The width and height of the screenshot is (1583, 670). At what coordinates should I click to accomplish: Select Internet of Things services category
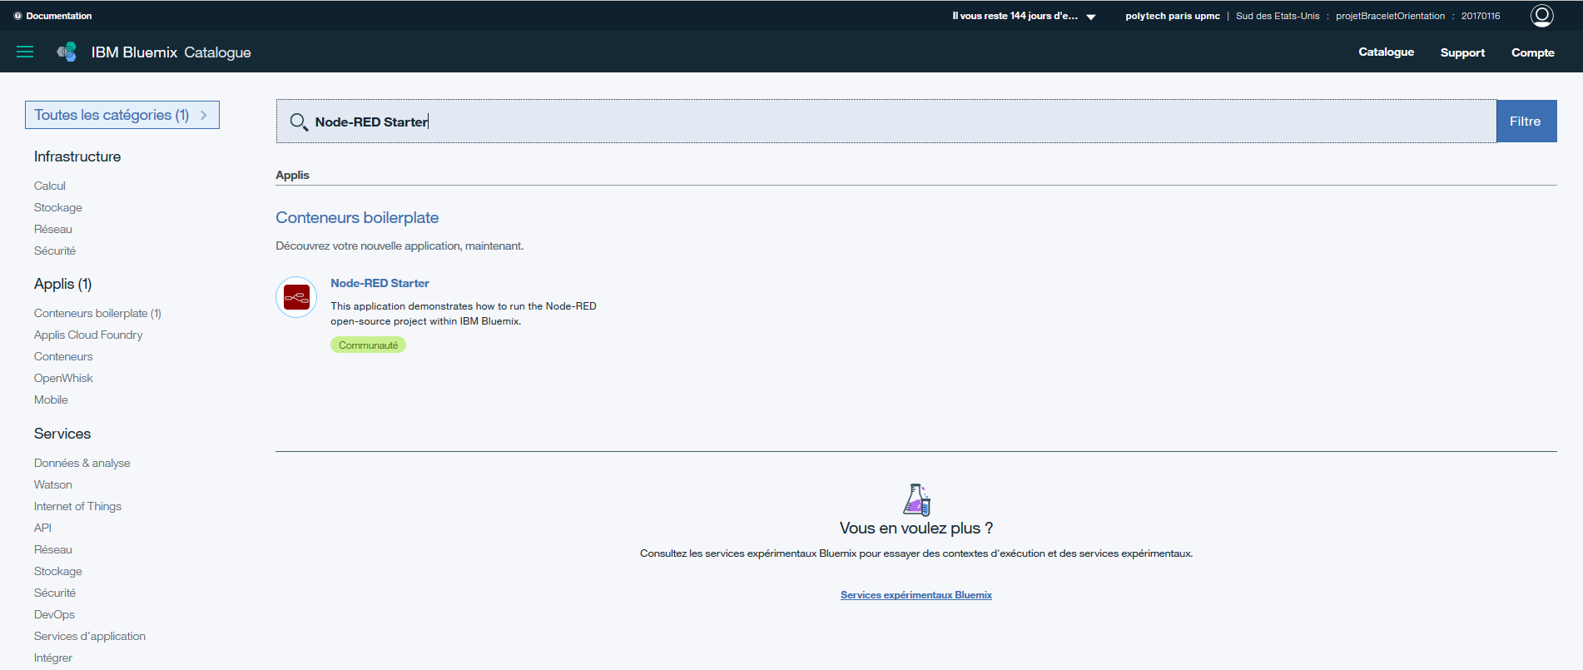pyautogui.click(x=77, y=506)
